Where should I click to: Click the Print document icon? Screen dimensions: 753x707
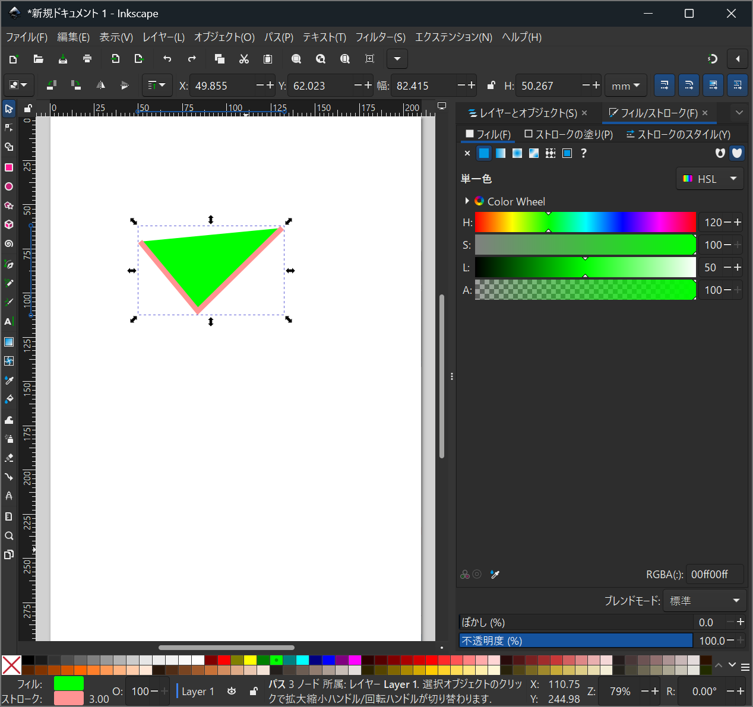click(x=87, y=59)
